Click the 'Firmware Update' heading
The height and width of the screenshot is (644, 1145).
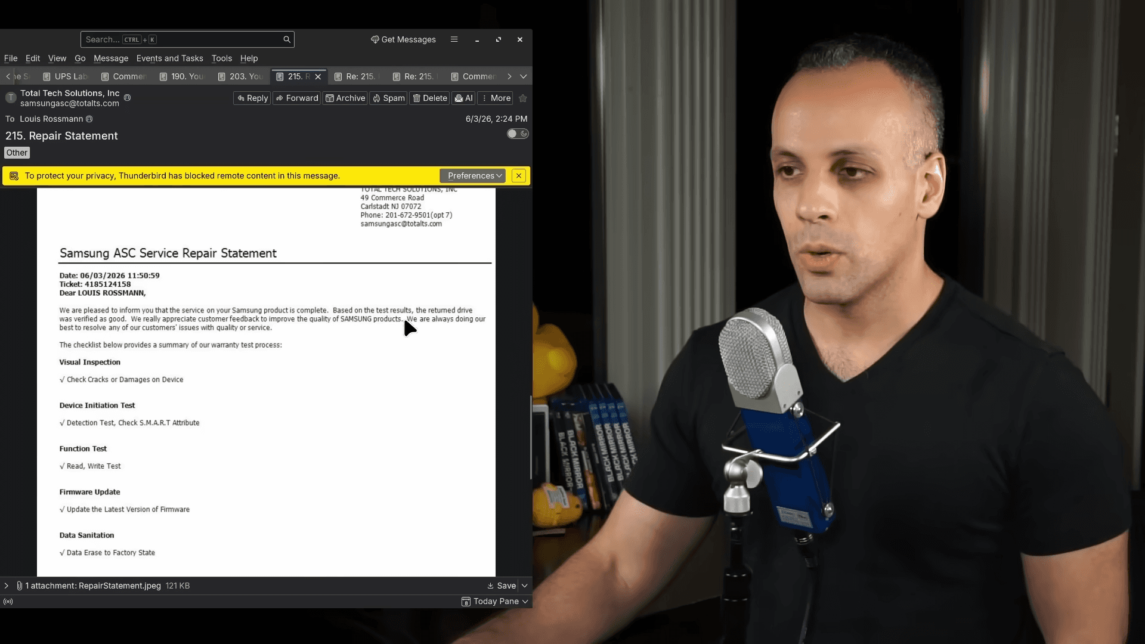tap(90, 492)
